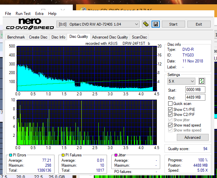
Task: Open the Advanced settings button
Action: (192, 137)
